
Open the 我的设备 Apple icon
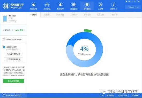pyautogui.click(x=34, y=5)
